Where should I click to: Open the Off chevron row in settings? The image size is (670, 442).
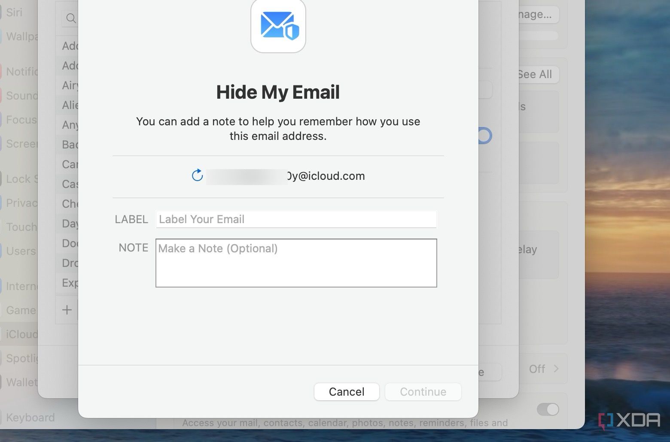pos(544,369)
